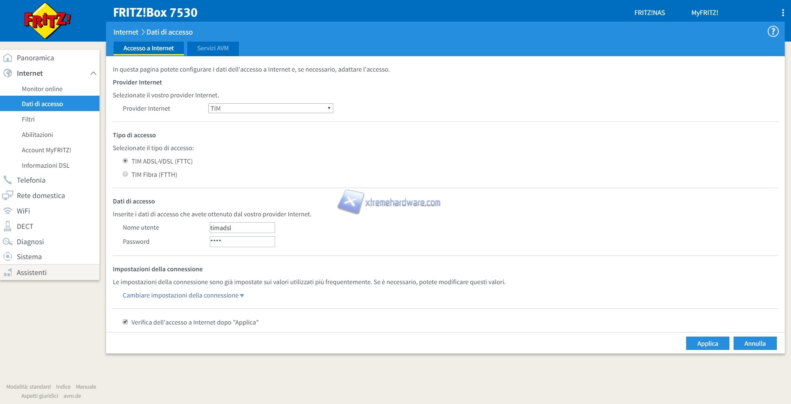Select TIM ADSL-VDSL (FTTC) radio button

(125, 161)
